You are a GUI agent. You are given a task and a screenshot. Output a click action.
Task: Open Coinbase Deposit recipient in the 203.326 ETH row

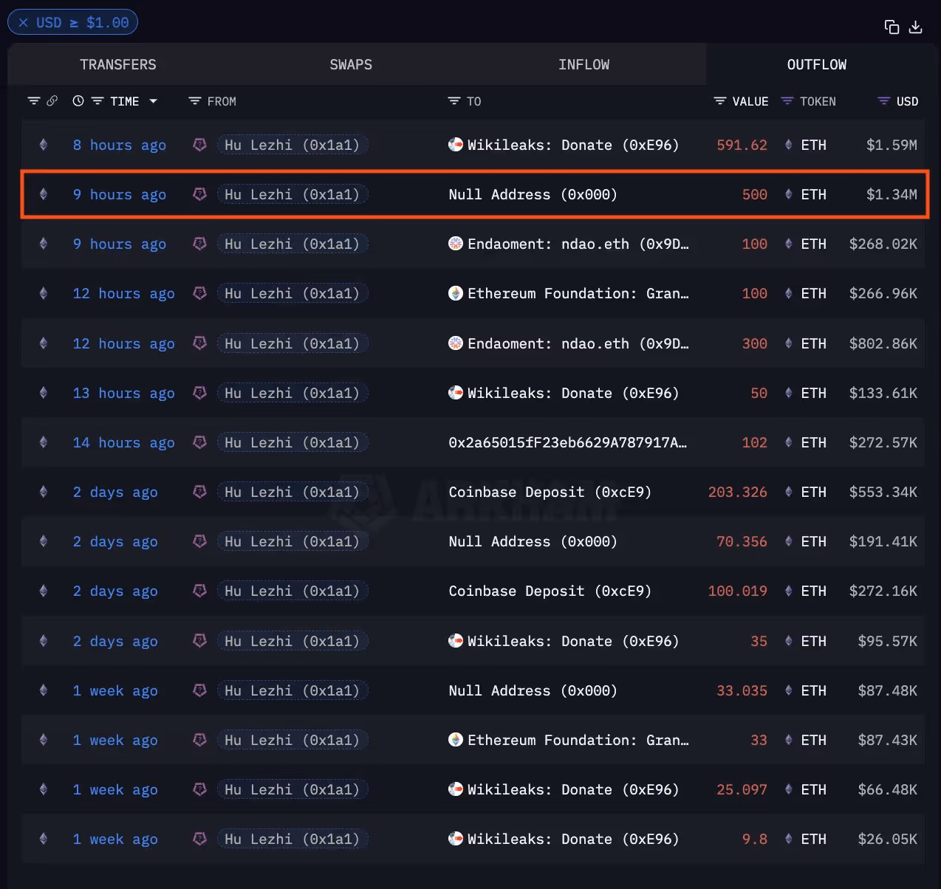click(550, 492)
